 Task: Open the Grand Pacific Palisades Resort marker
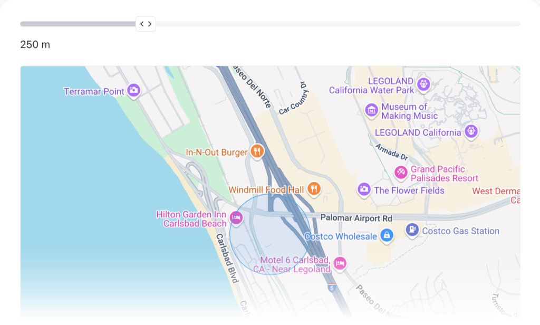point(401,172)
